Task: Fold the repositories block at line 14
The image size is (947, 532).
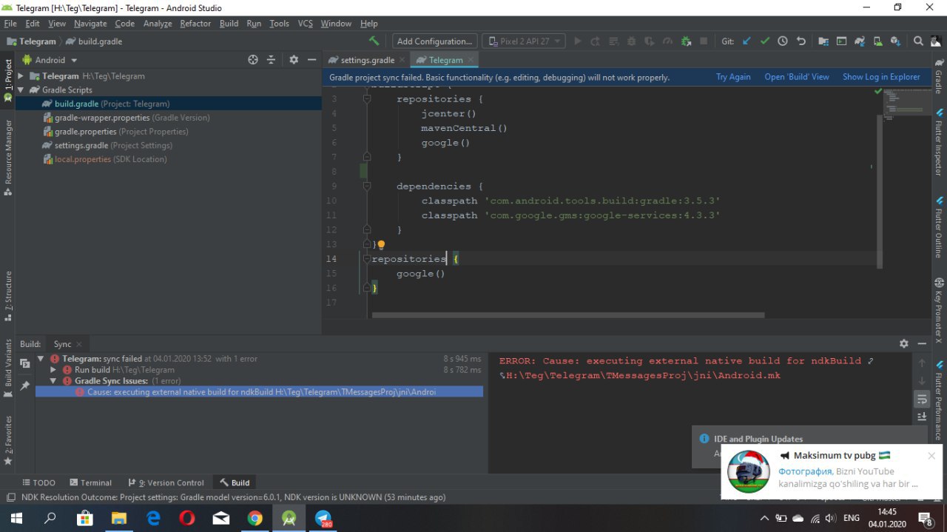Action: tap(367, 259)
